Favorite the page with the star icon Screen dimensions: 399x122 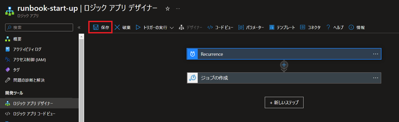point(167,8)
